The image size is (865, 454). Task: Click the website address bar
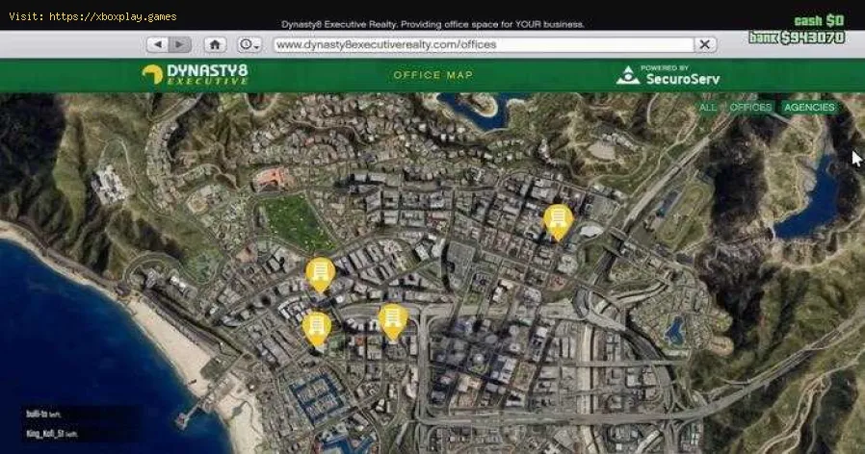[x=482, y=44]
